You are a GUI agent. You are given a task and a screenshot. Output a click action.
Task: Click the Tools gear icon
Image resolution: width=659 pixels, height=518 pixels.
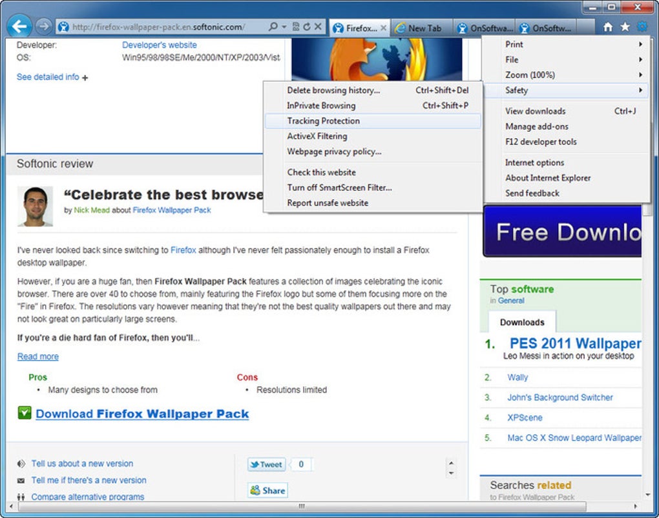642,27
